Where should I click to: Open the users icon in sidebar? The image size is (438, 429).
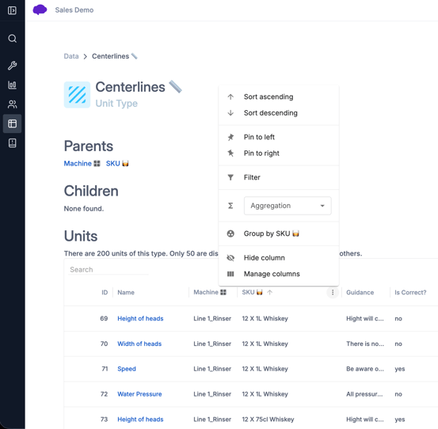click(12, 104)
